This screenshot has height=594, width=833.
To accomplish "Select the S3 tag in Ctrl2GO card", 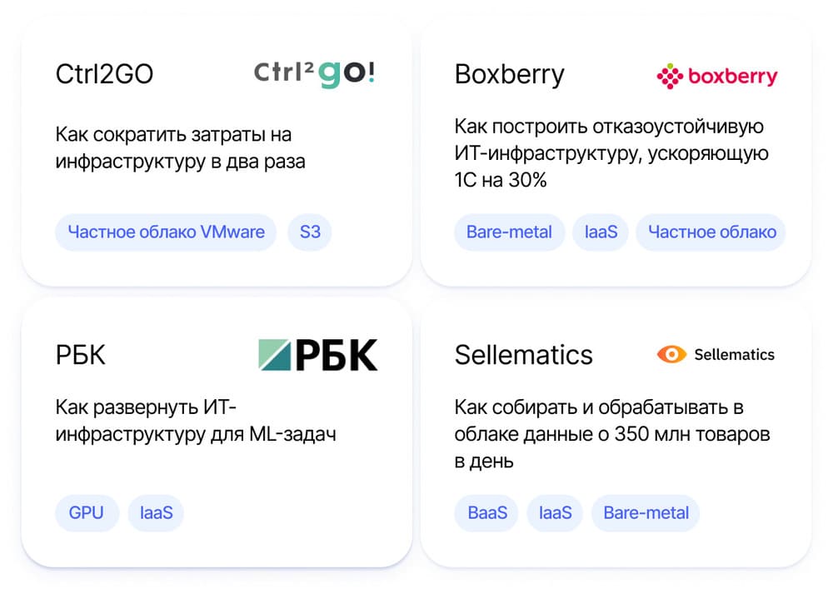I will (310, 232).
